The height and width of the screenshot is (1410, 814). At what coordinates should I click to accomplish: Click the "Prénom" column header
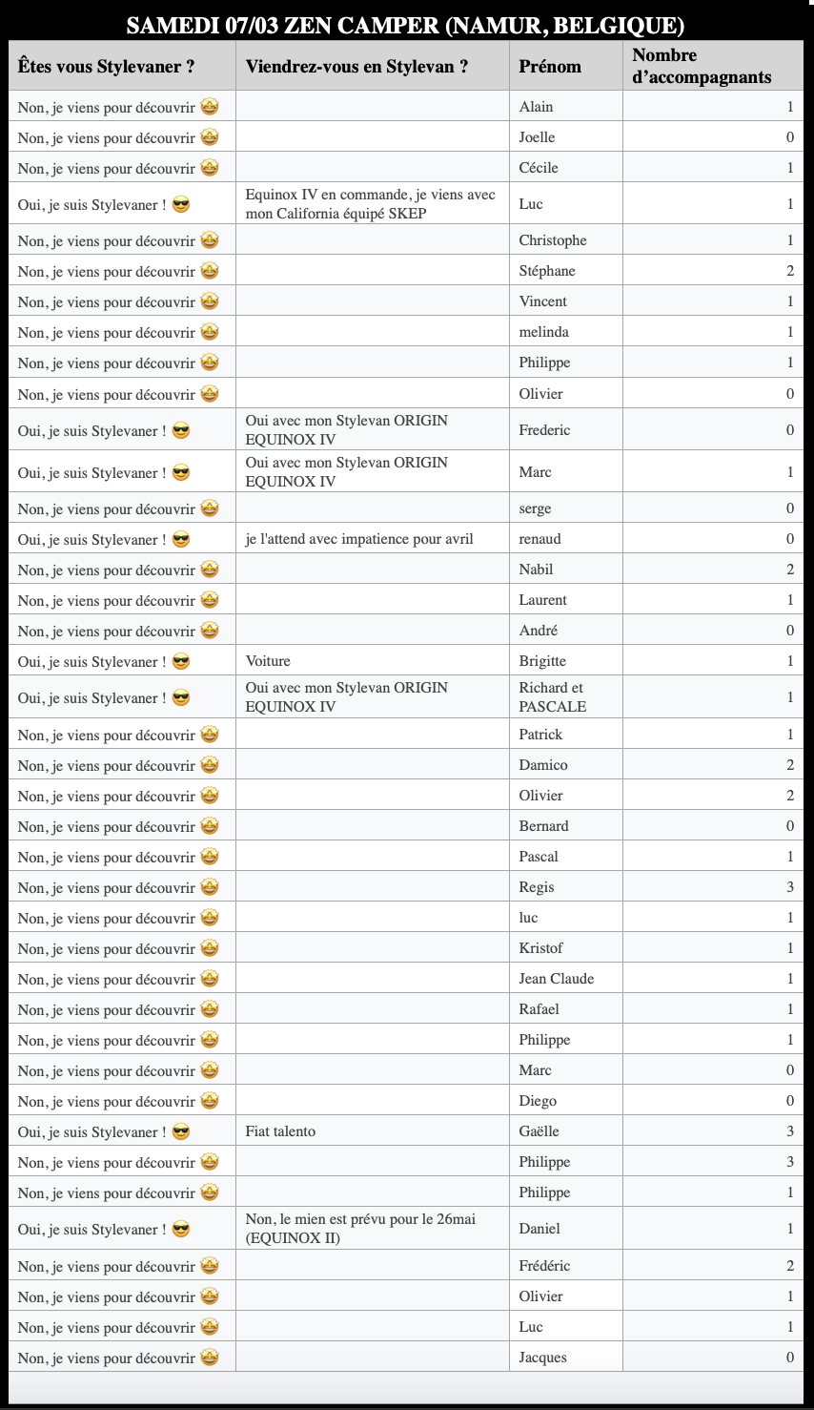pos(550,66)
